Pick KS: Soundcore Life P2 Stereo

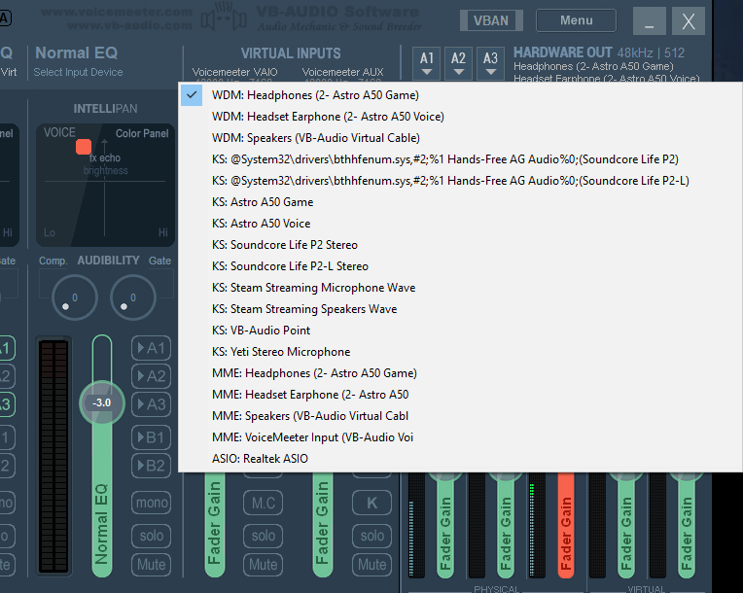tap(460, 245)
